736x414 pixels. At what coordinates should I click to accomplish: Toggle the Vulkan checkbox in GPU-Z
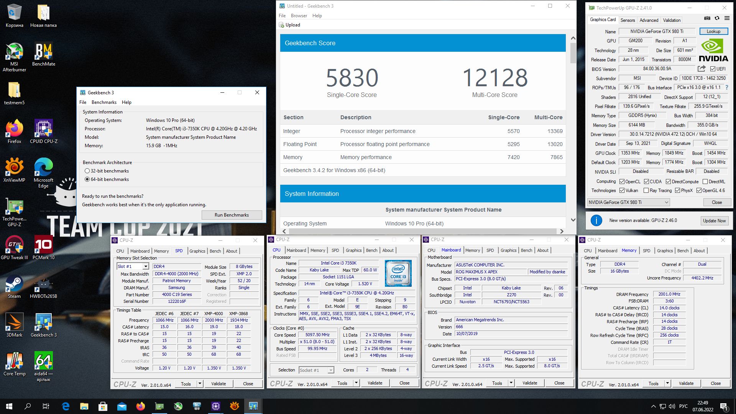point(622,191)
